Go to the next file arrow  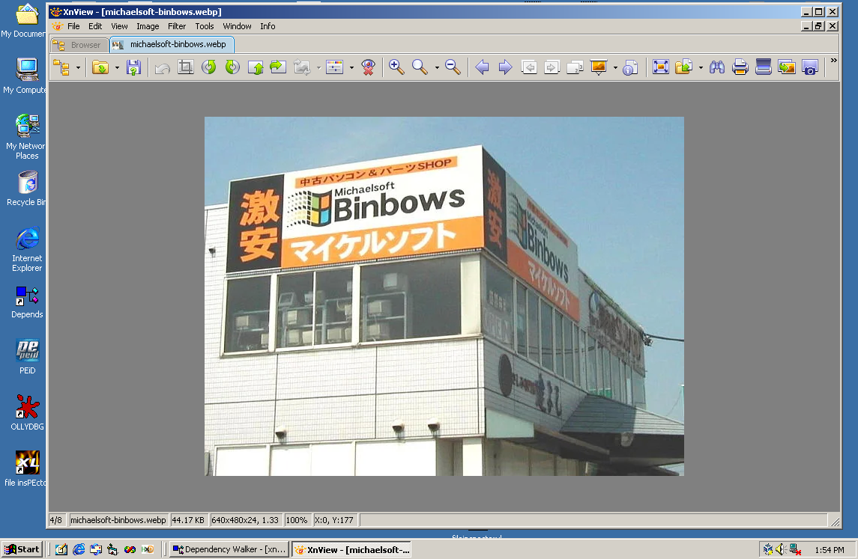click(505, 67)
